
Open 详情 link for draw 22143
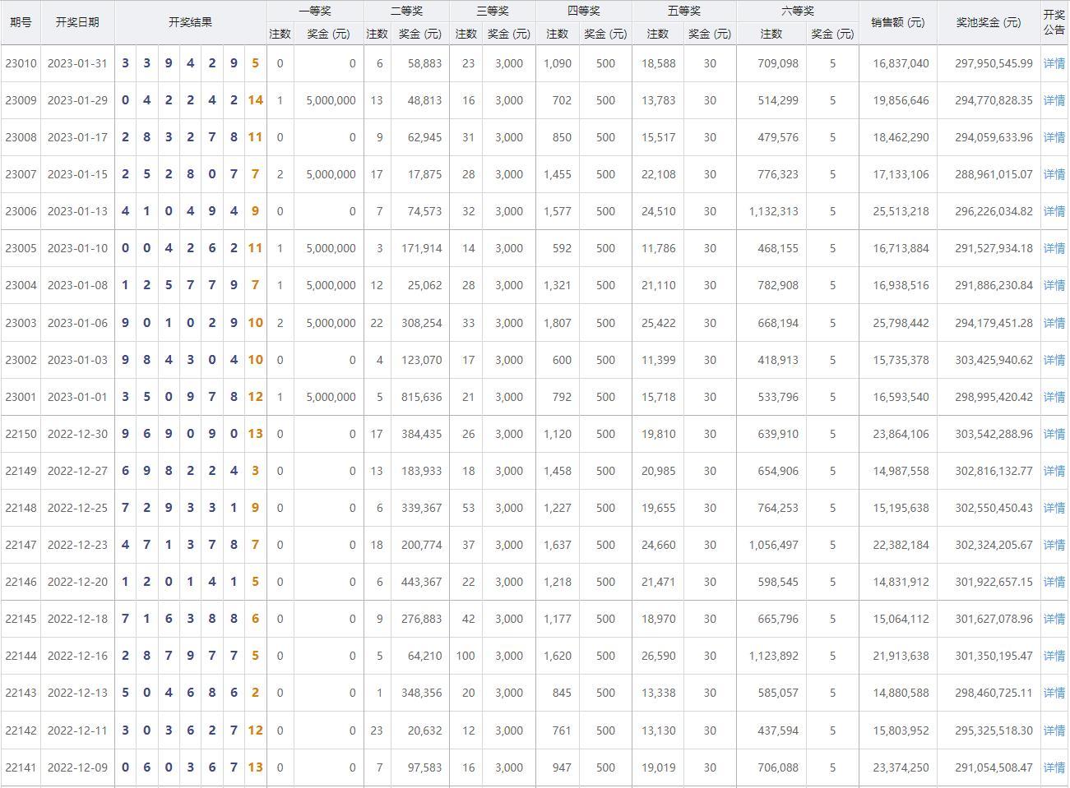pyautogui.click(x=1054, y=693)
